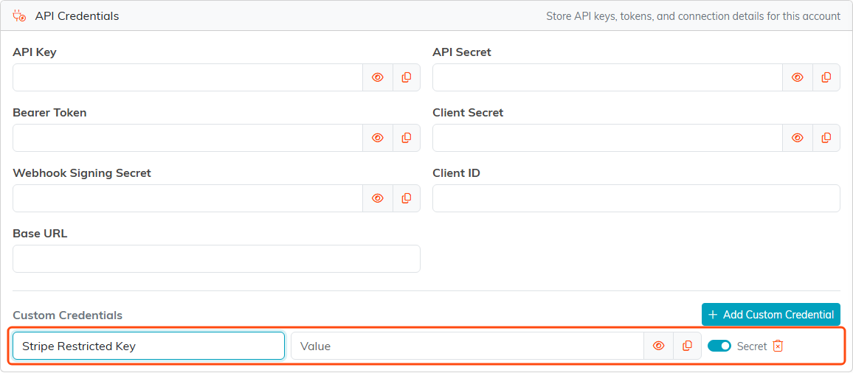Reveal the custom credential value
Screen dimensions: 853x373
click(x=659, y=346)
